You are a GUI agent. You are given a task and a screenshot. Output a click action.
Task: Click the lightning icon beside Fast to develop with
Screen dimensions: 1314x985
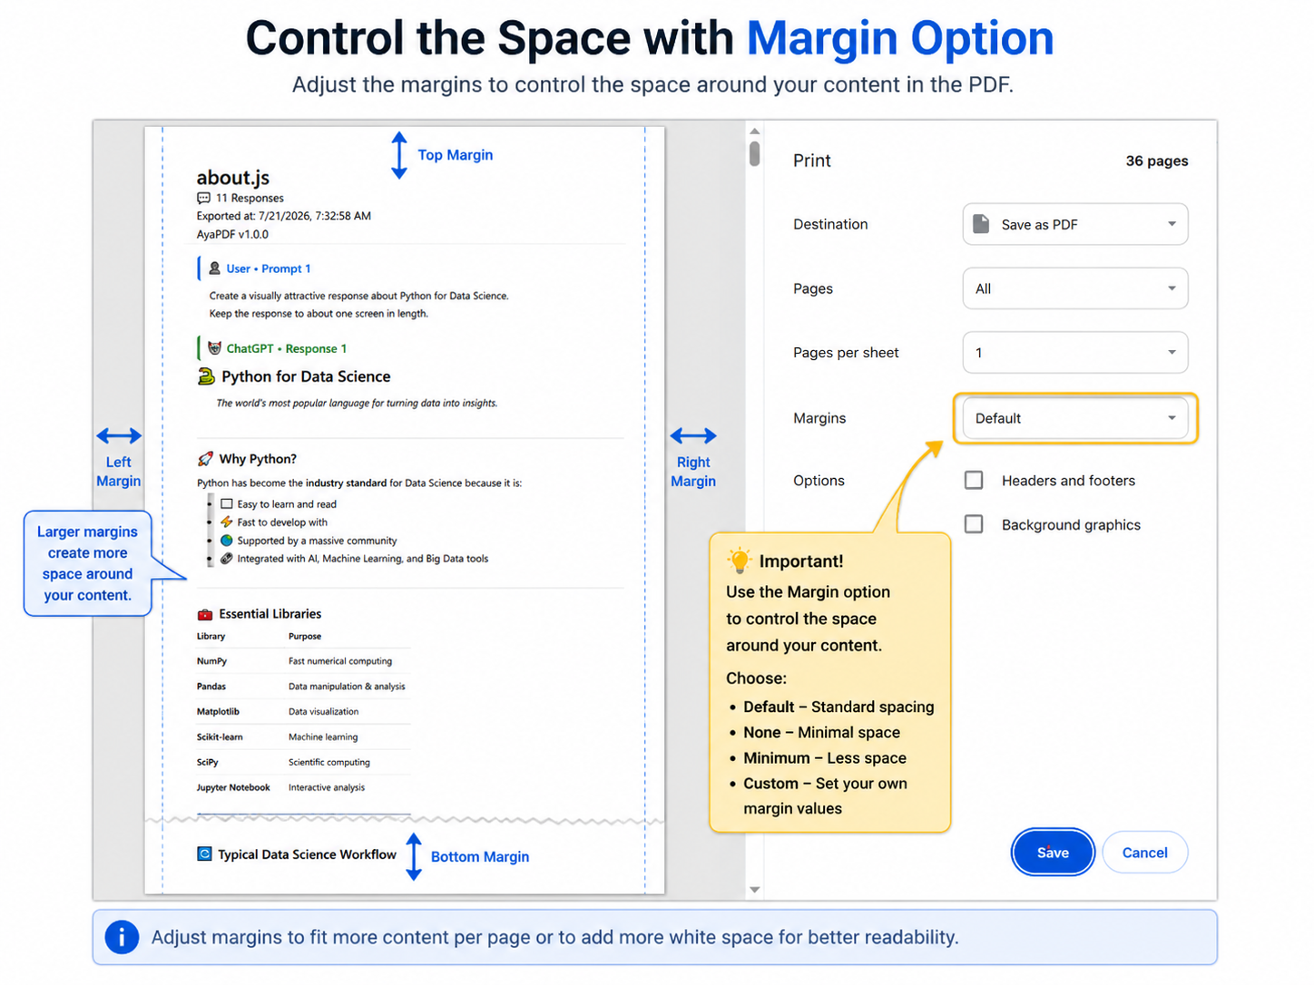pyautogui.click(x=227, y=522)
